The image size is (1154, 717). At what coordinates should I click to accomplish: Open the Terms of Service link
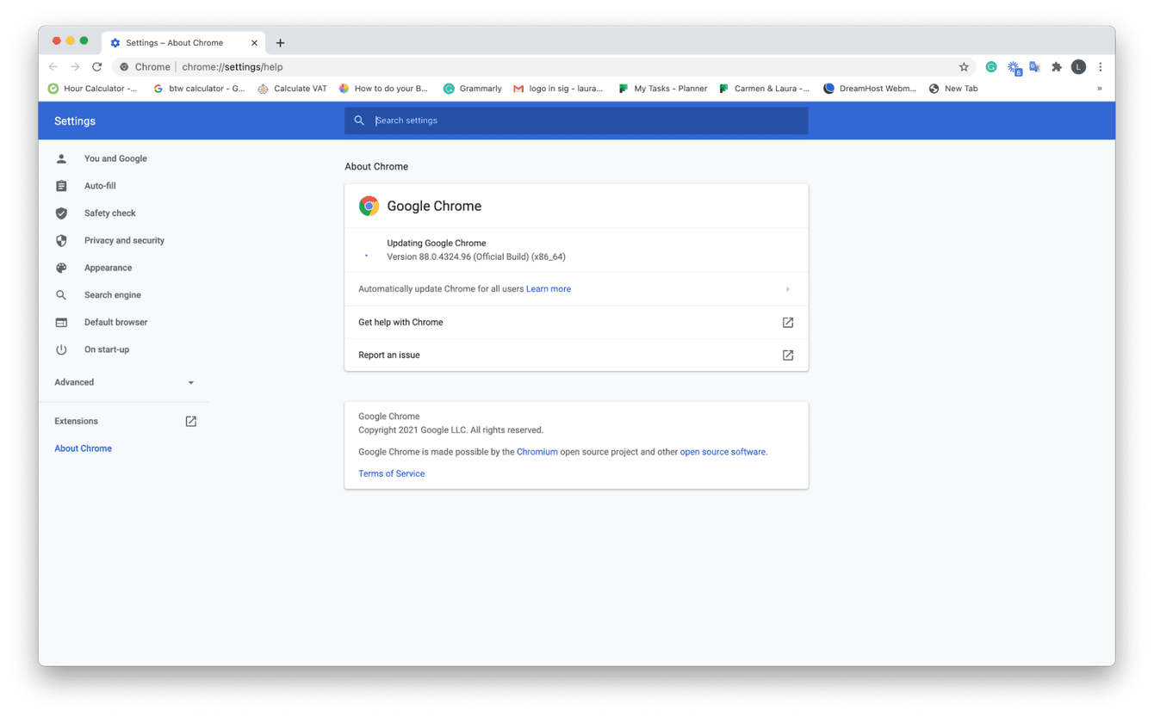pos(391,473)
